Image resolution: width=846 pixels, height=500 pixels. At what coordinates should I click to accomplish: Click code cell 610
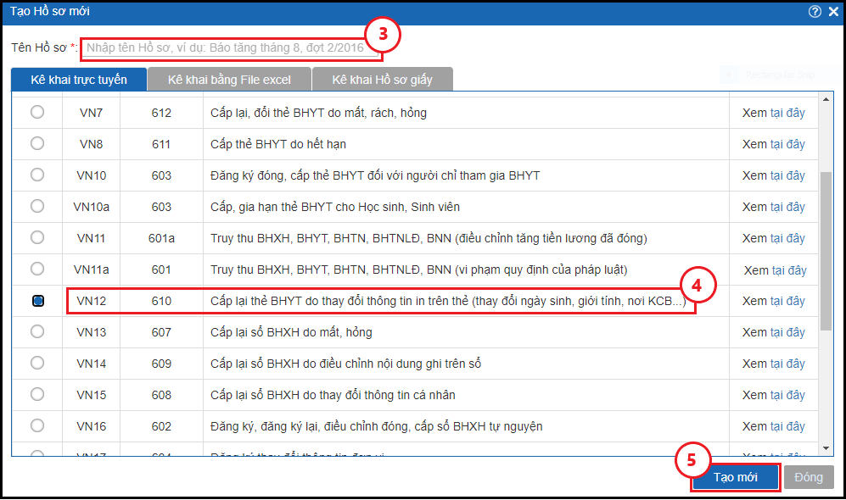161,301
